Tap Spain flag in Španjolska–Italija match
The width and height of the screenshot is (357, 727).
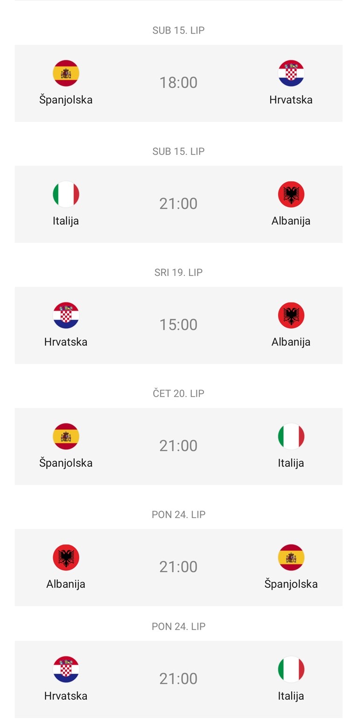point(66,437)
